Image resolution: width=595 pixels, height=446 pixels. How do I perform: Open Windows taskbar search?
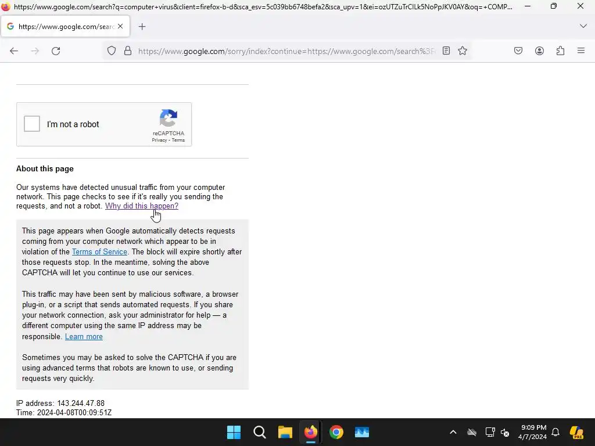point(260,432)
